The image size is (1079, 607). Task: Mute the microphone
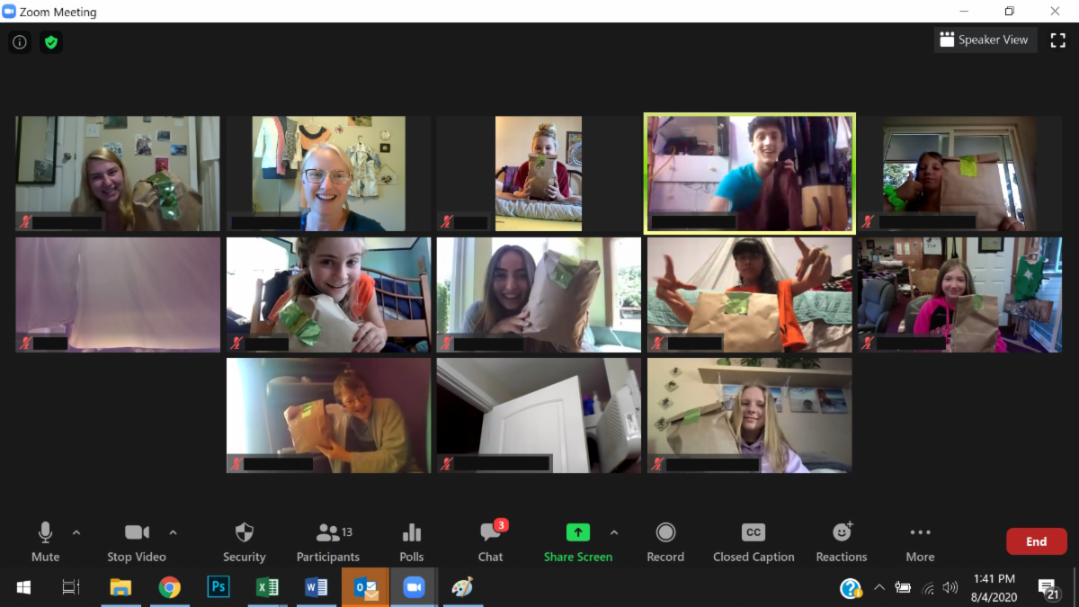[x=45, y=542]
